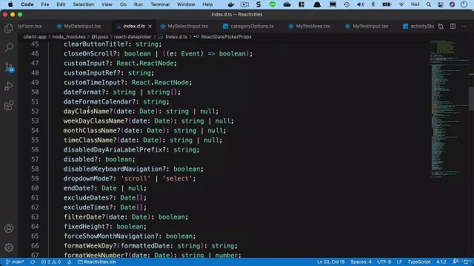This screenshot has height=266, width=474.
Task: Click the Docker whale icon in menu bar
Action: click(231, 4)
